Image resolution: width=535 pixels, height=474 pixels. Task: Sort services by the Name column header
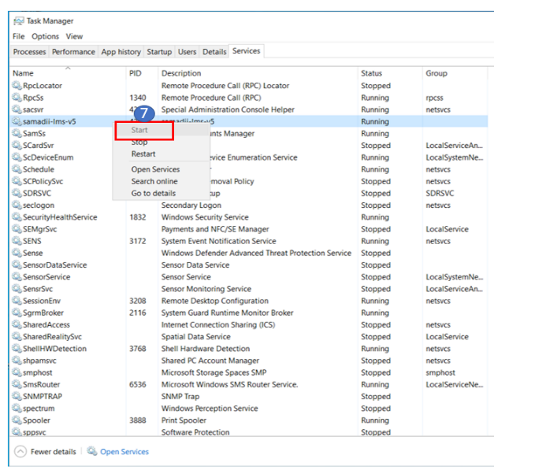tap(24, 73)
